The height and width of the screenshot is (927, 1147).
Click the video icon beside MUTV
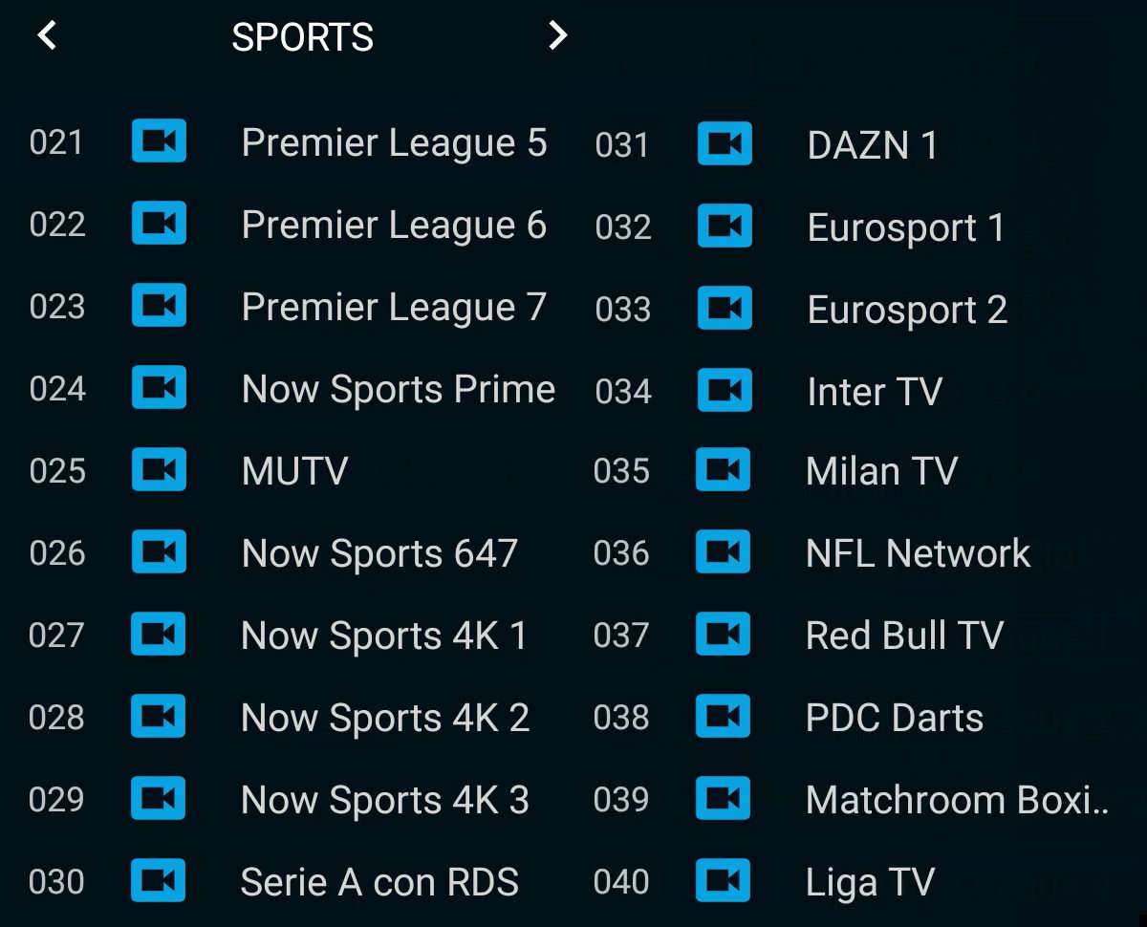tap(158, 470)
